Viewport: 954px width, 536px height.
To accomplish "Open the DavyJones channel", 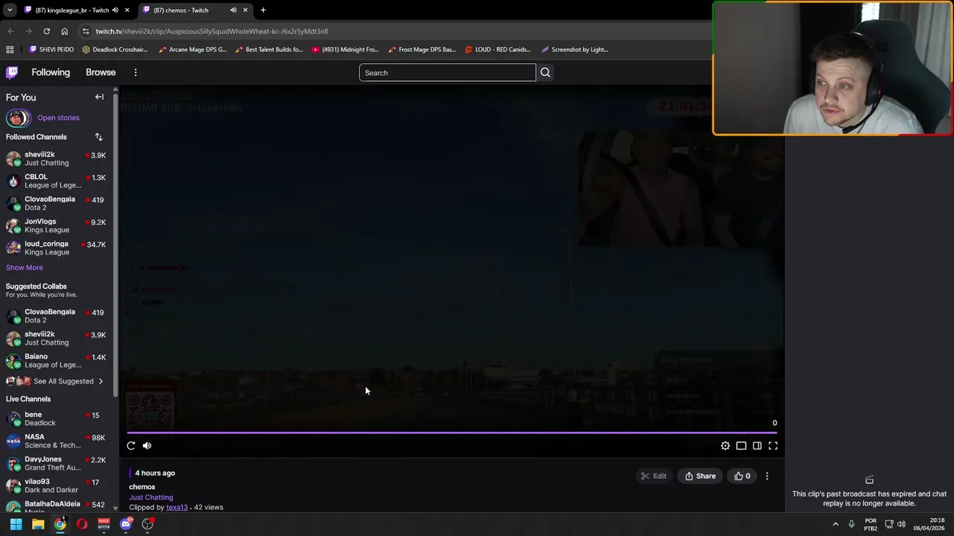I will coord(56,463).
